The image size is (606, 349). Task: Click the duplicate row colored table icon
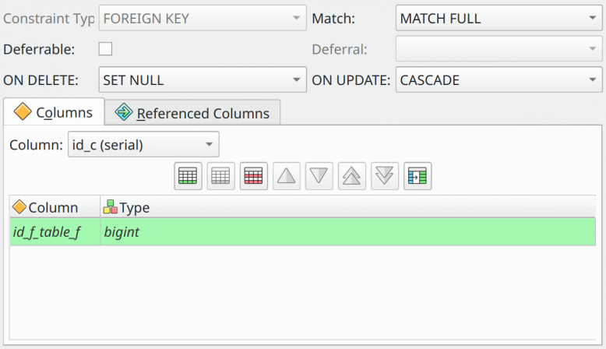pos(418,176)
